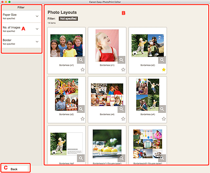Choose the soccer kid two-photo layout
The width and height of the screenshot is (210, 173).
pyautogui.click(x=147, y=46)
